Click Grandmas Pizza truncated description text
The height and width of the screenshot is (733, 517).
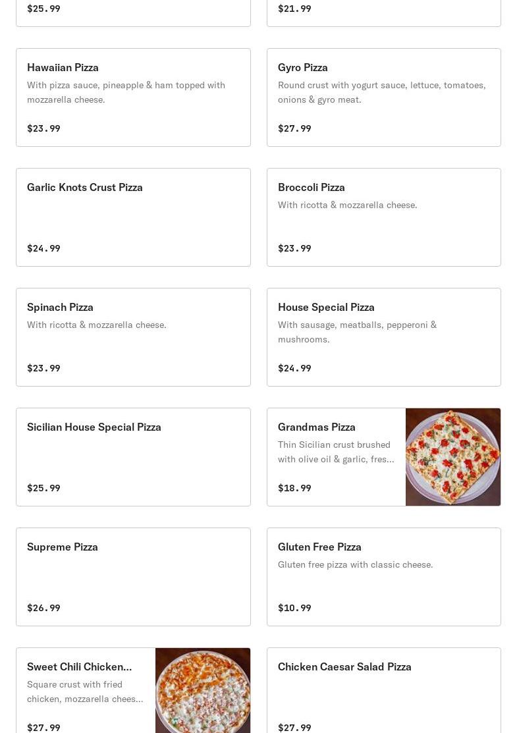[335, 452]
